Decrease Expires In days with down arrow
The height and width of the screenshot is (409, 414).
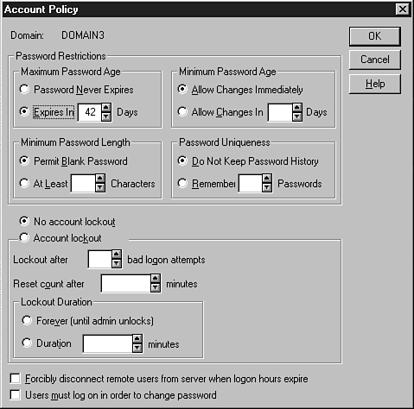tap(106, 116)
